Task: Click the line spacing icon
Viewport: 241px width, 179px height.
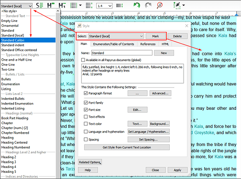Action: pyautogui.click(x=89, y=6)
